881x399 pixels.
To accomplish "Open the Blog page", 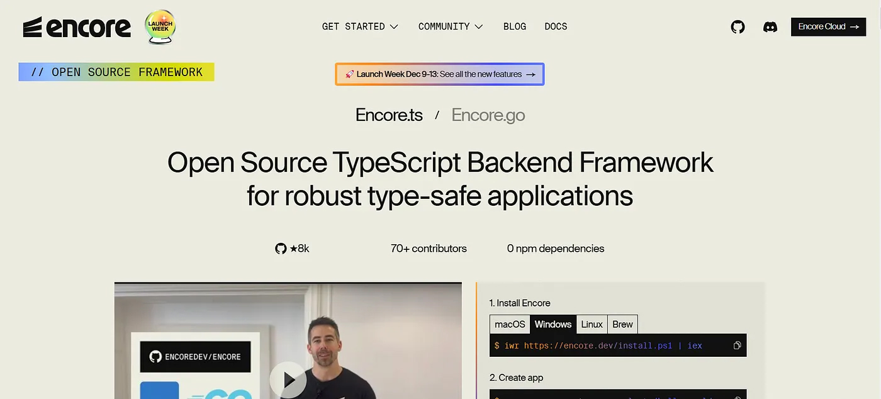I will (515, 26).
